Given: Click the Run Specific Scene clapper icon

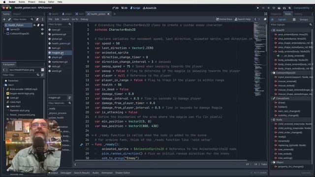Looking at the screenshot, I should pos(284,8).
